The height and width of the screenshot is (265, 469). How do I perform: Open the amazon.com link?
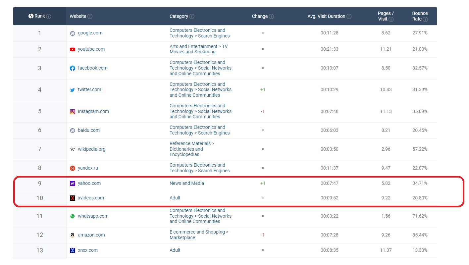[91, 235]
